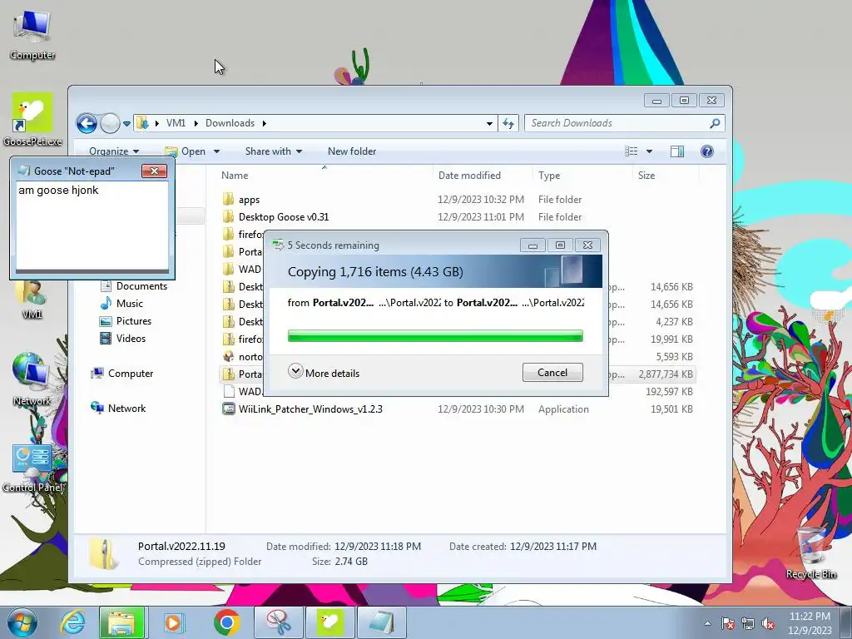The image size is (852, 639).
Task: Open Action Center flag tray icon
Action: click(x=728, y=624)
